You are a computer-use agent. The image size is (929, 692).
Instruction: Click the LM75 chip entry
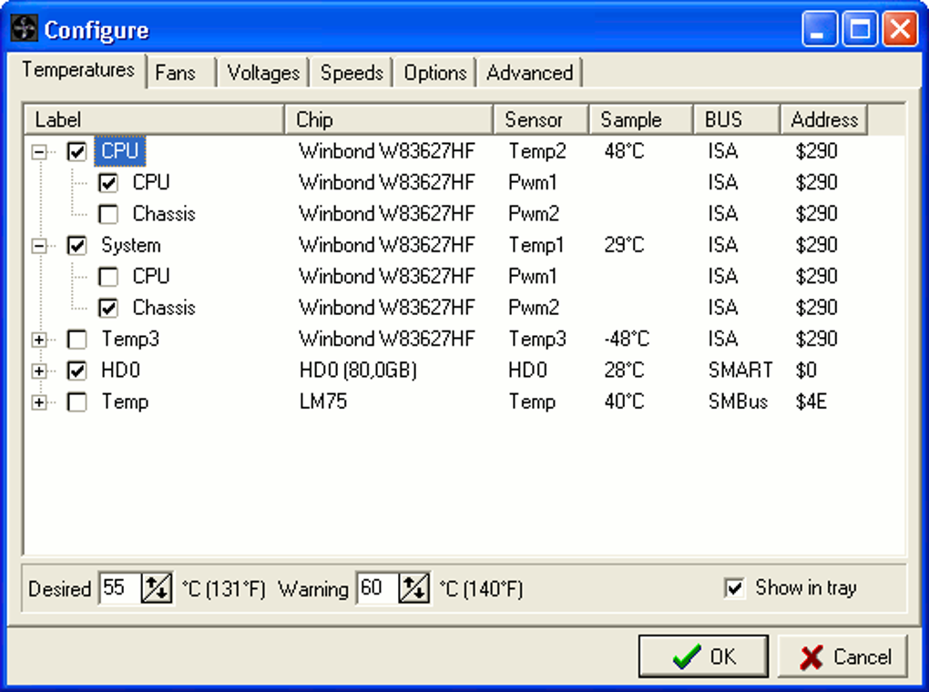[x=323, y=402]
